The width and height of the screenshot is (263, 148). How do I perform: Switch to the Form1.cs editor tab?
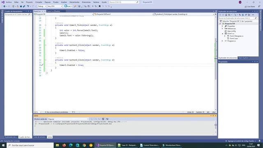coord(37,11)
